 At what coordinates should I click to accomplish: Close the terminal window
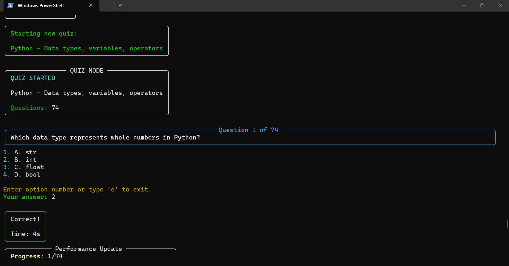(x=500, y=5)
